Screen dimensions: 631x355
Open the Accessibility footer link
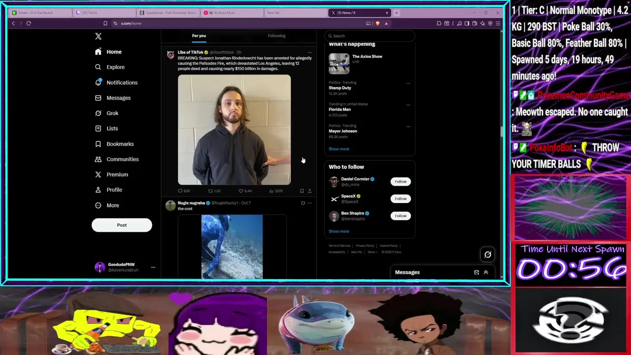click(x=337, y=252)
